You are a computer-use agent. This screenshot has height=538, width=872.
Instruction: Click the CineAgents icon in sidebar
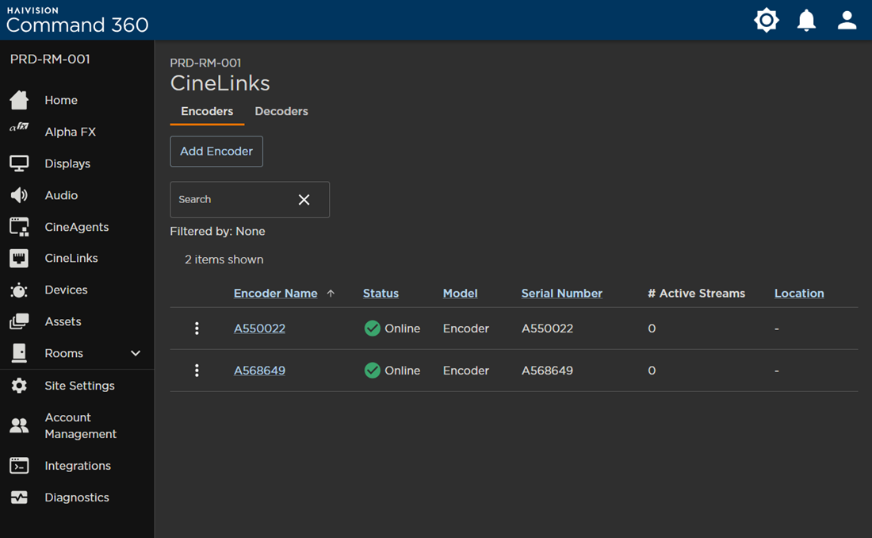pyautogui.click(x=19, y=227)
